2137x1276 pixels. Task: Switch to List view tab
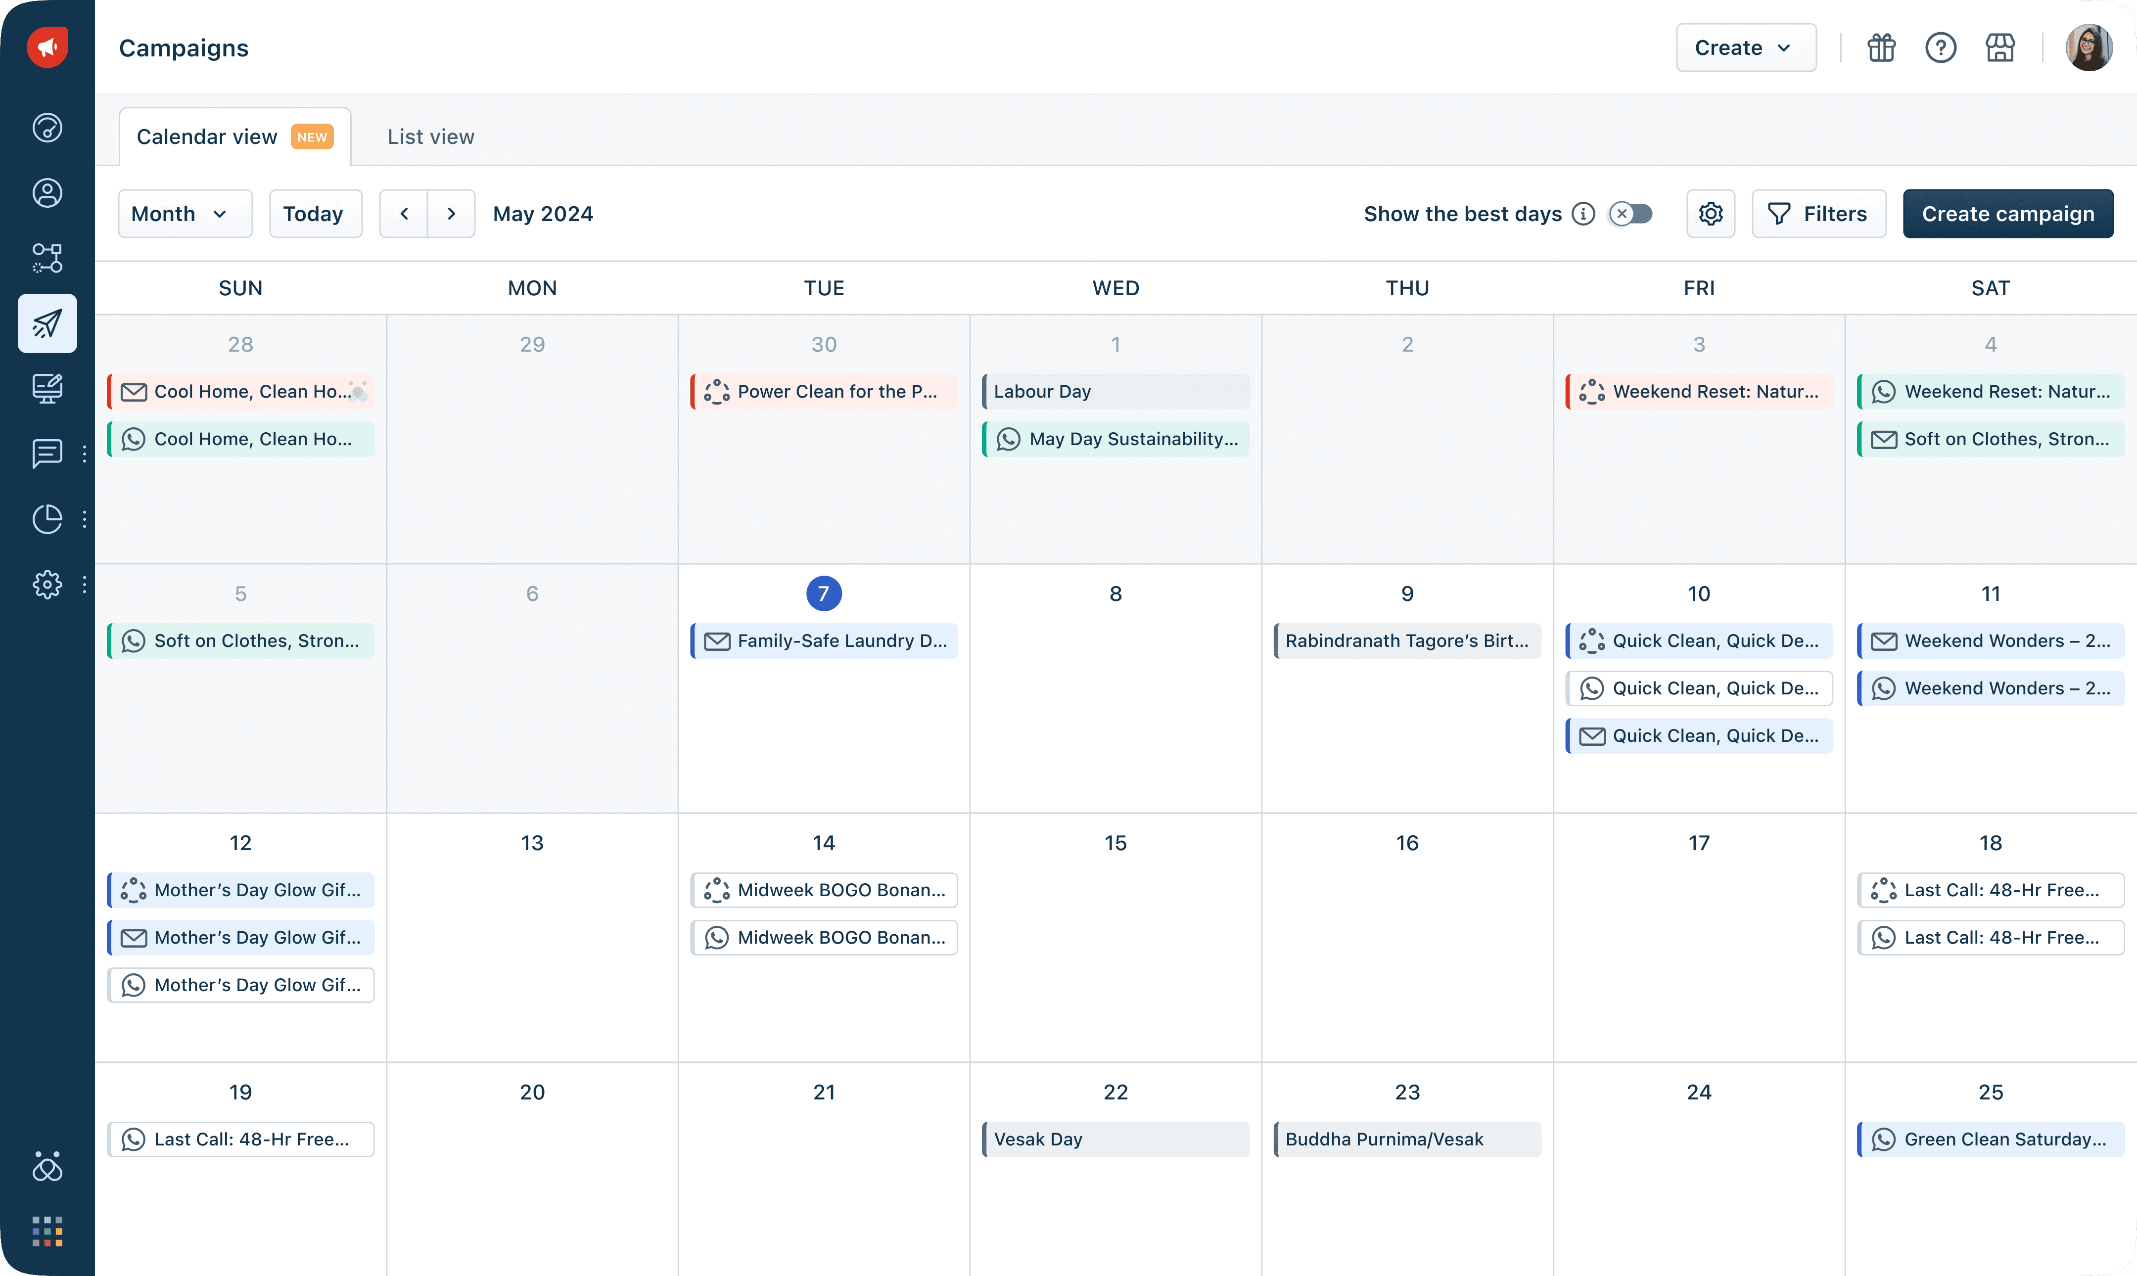431,137
